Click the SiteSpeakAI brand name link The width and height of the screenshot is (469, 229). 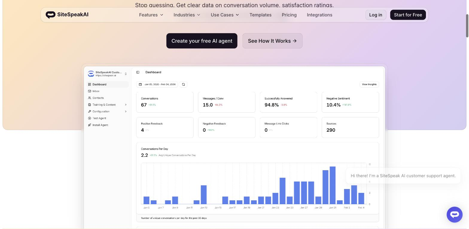tap(73, 15)
